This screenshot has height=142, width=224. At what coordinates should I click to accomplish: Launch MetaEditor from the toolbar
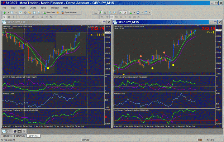(58, 13)
